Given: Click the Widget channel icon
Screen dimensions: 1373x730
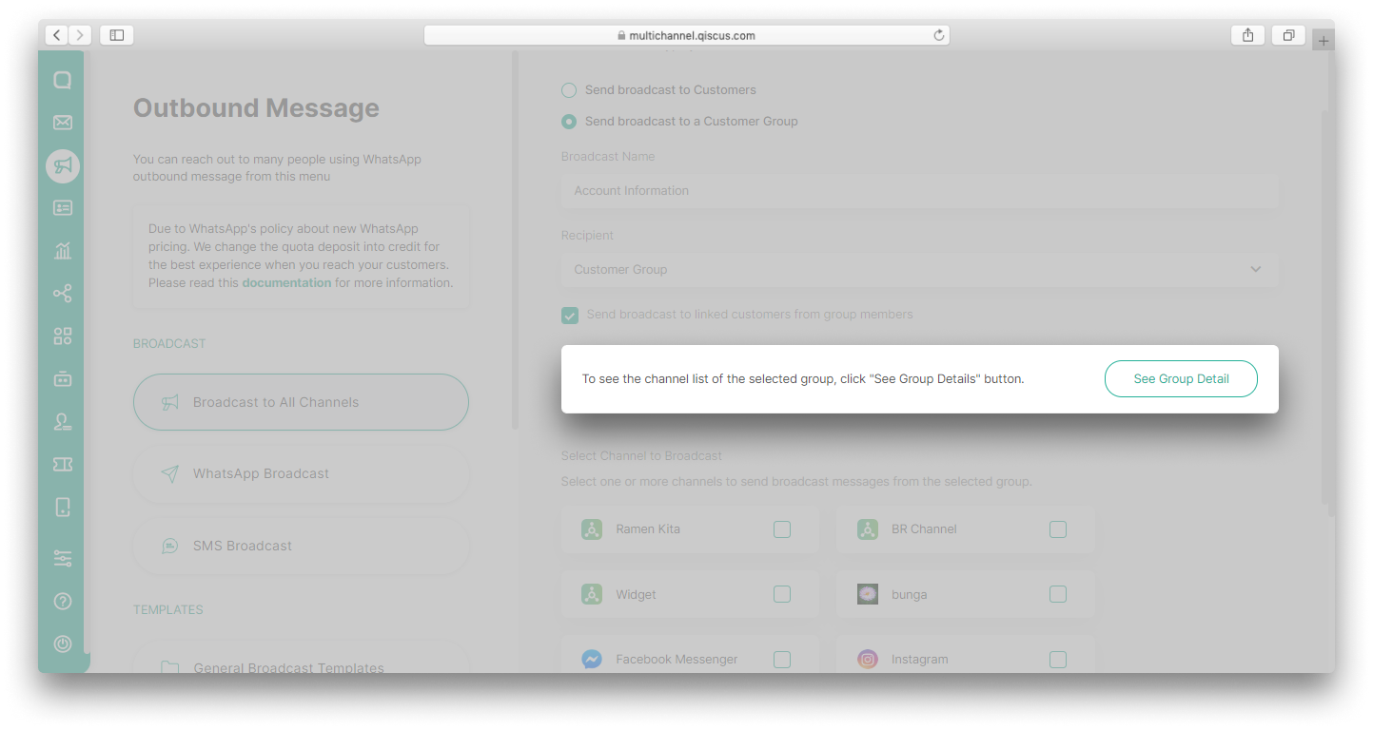Looking at the screenshot, I should (x=592, y=595).
